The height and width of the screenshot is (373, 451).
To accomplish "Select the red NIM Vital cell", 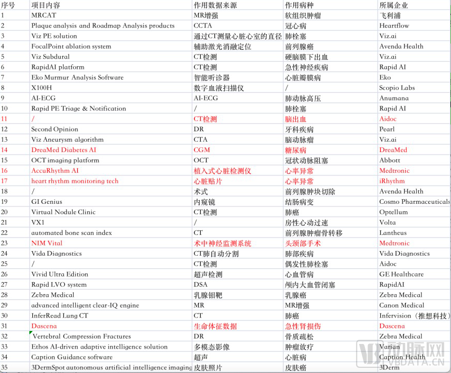I will pos(47,243).
